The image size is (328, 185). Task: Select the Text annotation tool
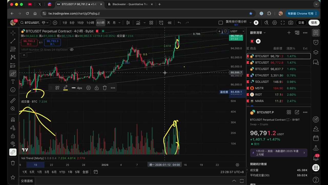(13, 82)
